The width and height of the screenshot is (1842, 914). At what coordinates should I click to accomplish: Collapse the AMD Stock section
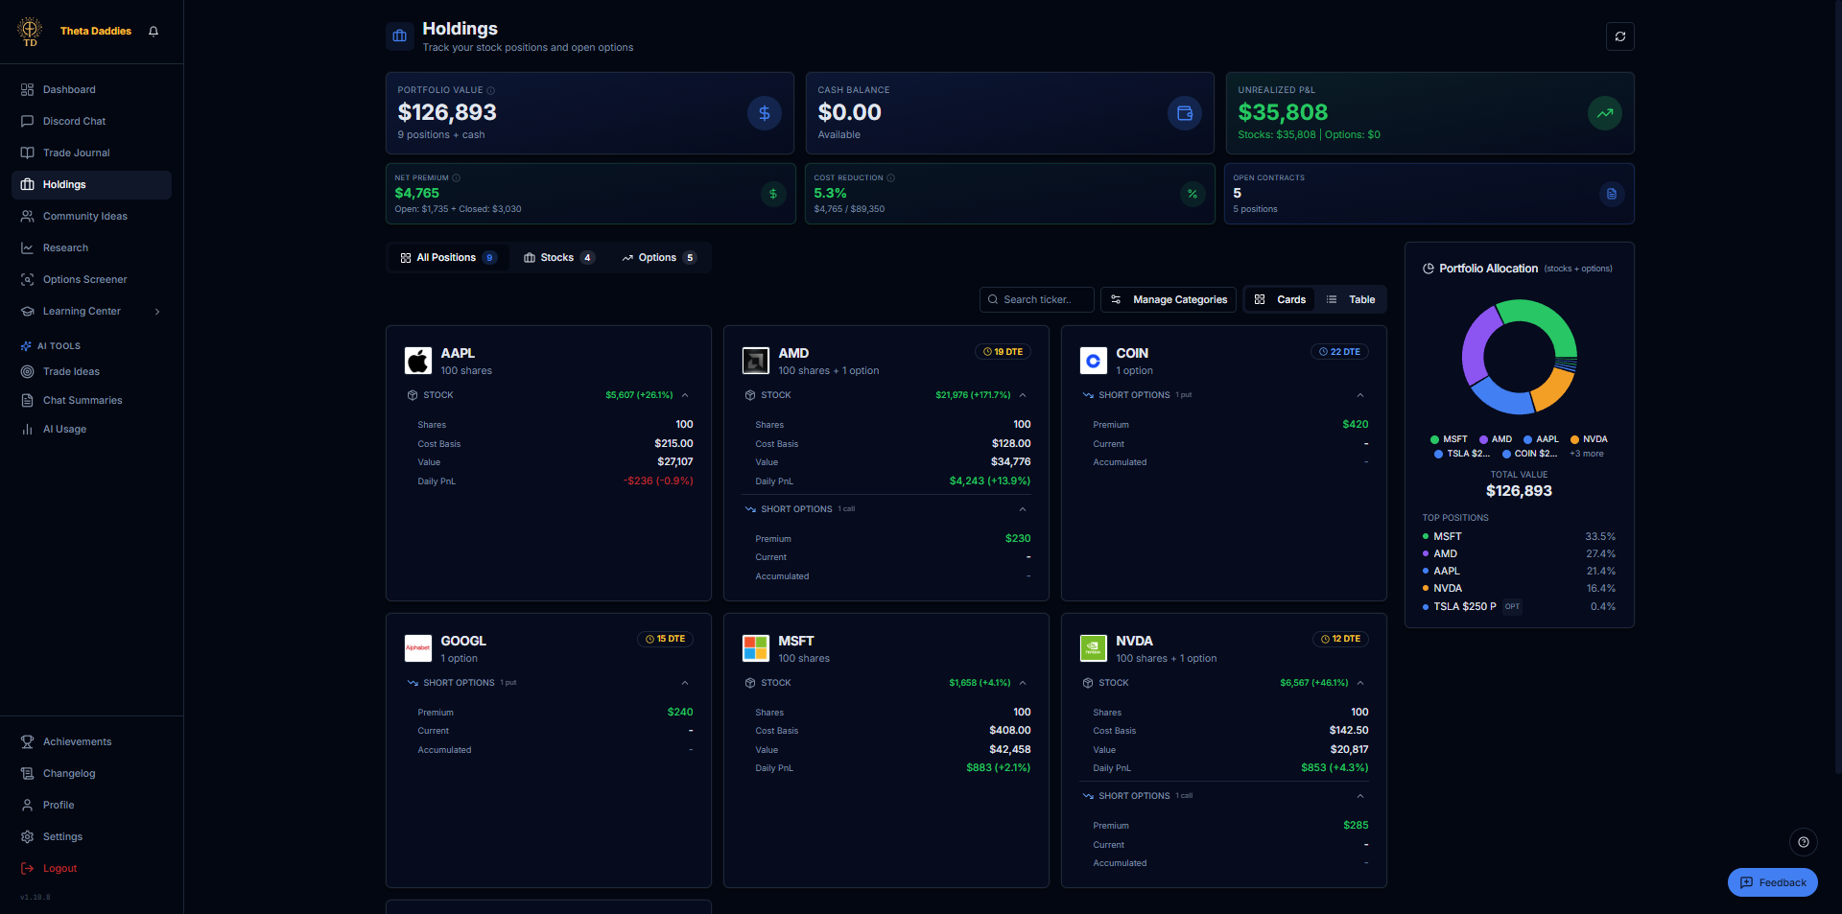click(1023, 395)
